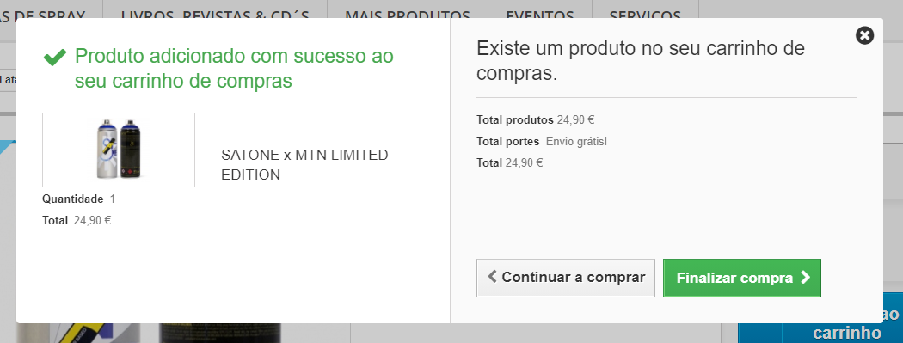Close the cart popup with the X icon
The height and width of the screenshot is (343, 903).
[x=864, y=36]
